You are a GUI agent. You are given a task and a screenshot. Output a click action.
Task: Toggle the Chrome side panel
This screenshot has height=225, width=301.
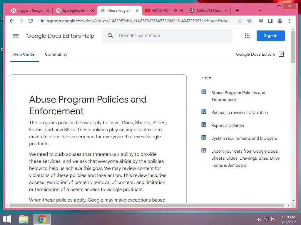pos(270,21)
